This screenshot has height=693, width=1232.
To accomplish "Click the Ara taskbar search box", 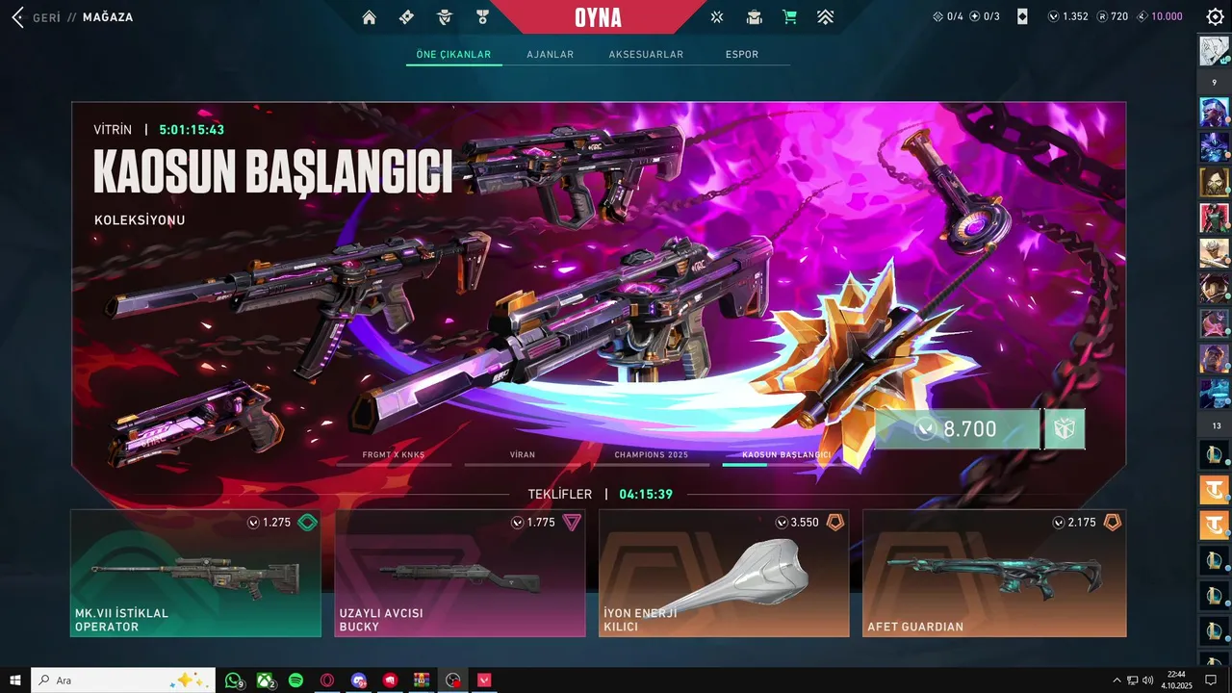I will click(x=124, y=680).
